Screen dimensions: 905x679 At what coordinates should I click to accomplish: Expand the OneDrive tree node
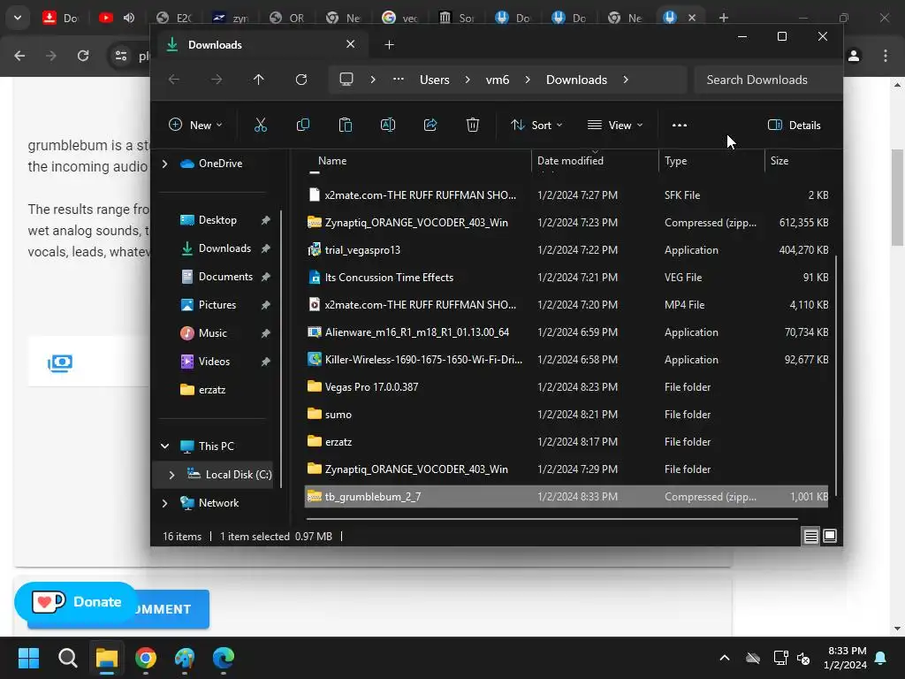pyautogui.click(x=165, y=164)
